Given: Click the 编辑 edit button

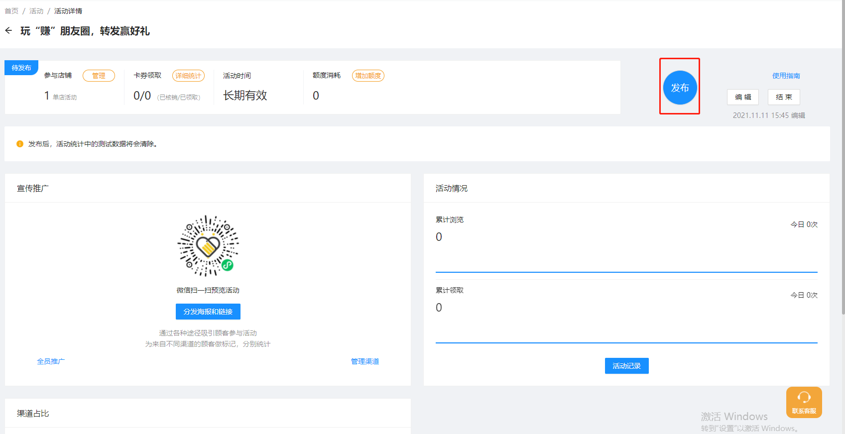Looking at the screenshot, I should click(743, 97).
